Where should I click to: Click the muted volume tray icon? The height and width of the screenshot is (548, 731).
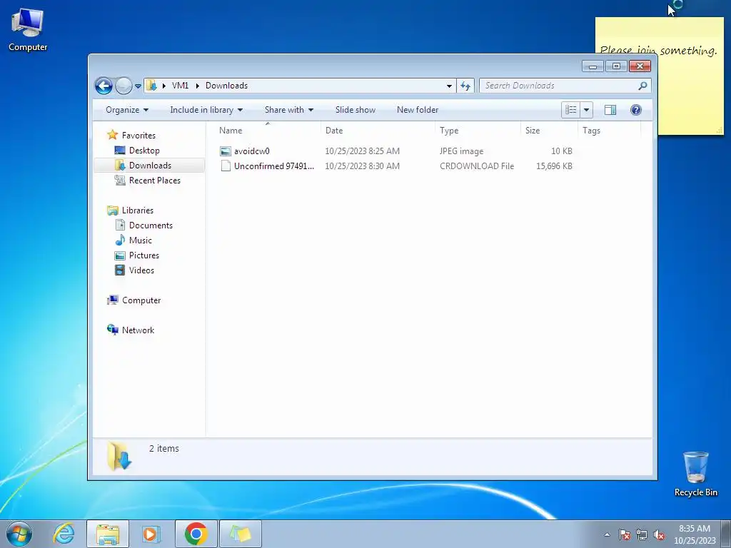tap(659, 534)
